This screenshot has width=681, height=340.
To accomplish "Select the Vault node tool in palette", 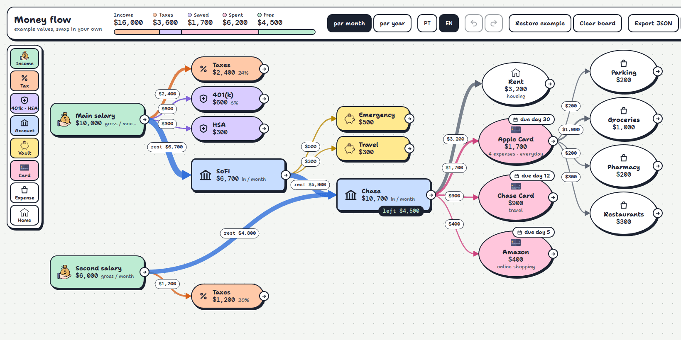I will pos(24,148).
